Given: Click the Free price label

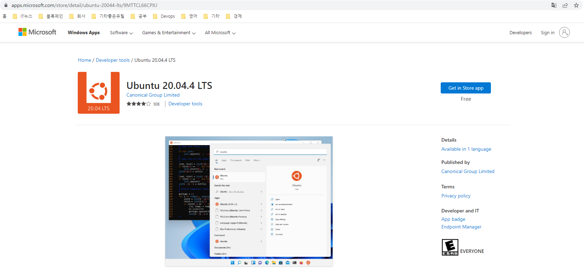Looking at the screenshot, I should point(466,99).
